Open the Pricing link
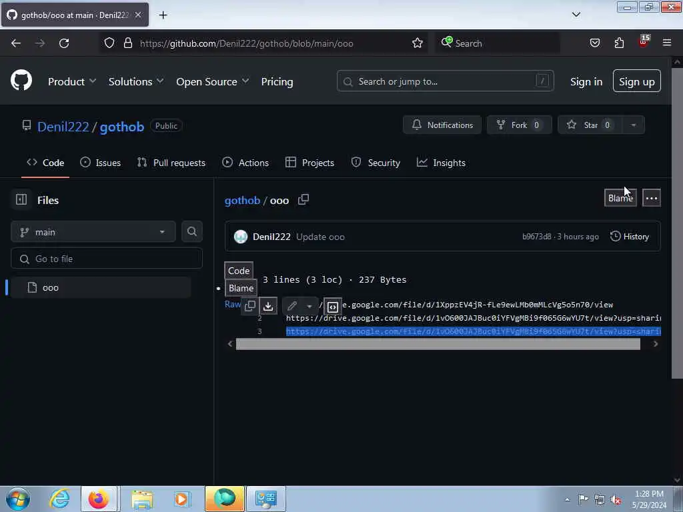683x512 pixels. (x=277, y=81)
